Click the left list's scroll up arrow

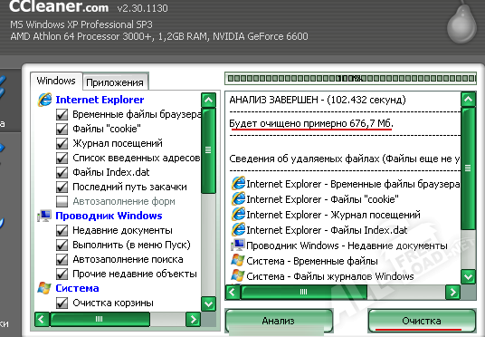tap(208, 101)
